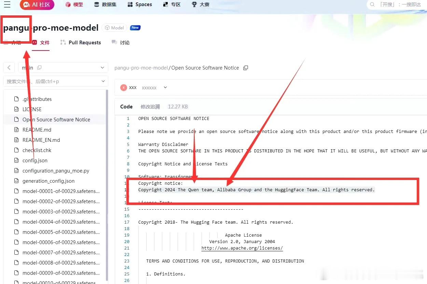Click the Model badge next to the title
The height and width of the screenshot is (284, 427).
pyautogui.click(x=114, y=28)
